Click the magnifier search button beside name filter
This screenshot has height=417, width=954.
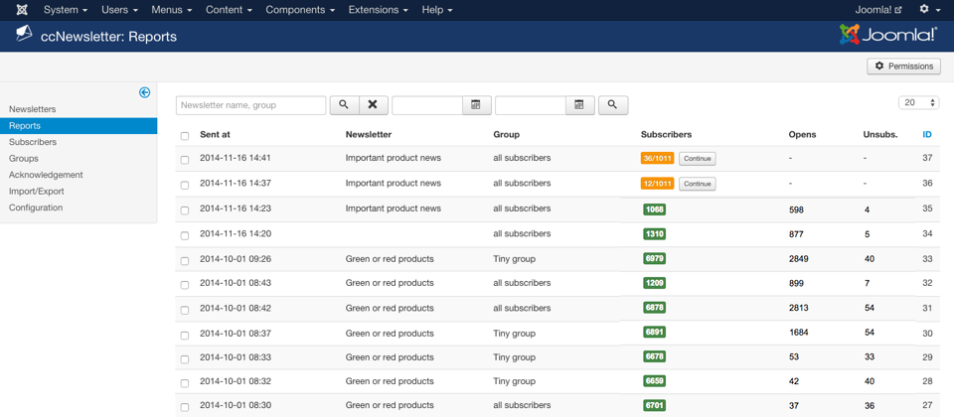[344, 105]
